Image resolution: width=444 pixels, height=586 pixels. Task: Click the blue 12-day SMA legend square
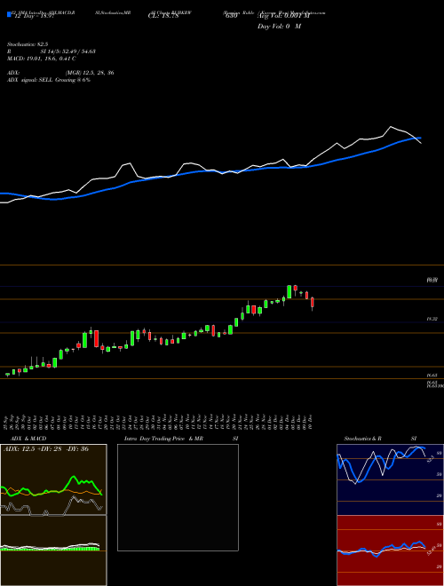pos(9,14)
